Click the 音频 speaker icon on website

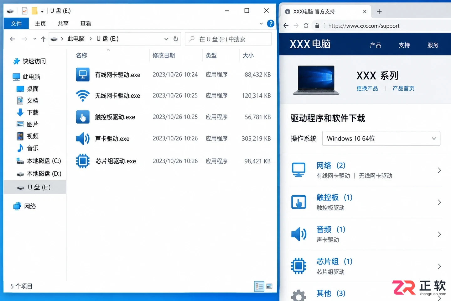coord(298,234)
